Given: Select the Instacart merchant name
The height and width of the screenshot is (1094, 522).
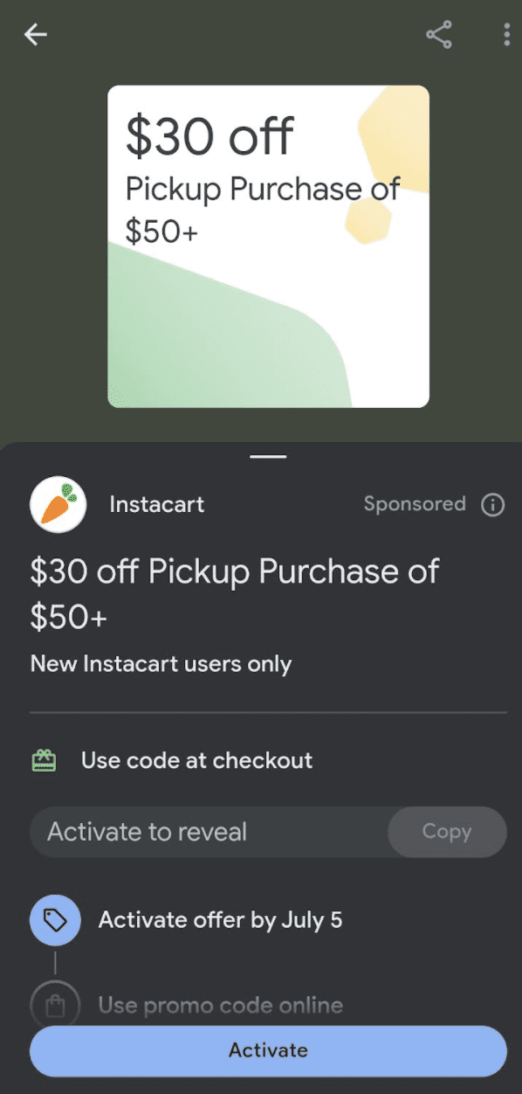Looking at the screenshot, I should pos(157,505).
